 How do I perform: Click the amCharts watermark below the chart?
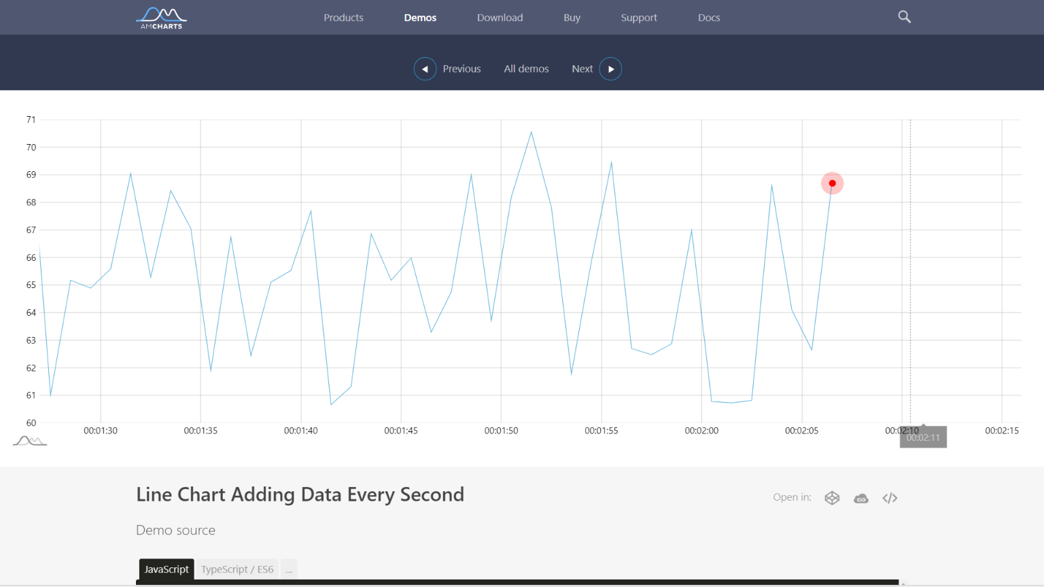pyautogui.click(x=29, y=440)
